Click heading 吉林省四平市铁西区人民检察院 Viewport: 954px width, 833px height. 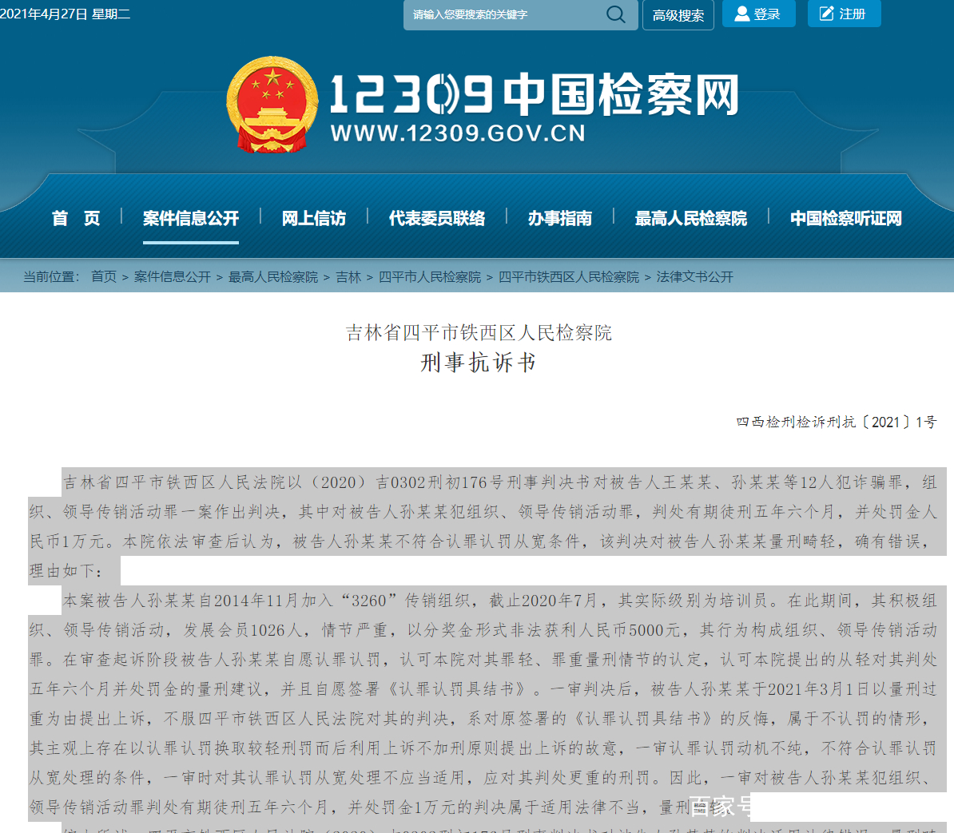(x=479, y=332)
